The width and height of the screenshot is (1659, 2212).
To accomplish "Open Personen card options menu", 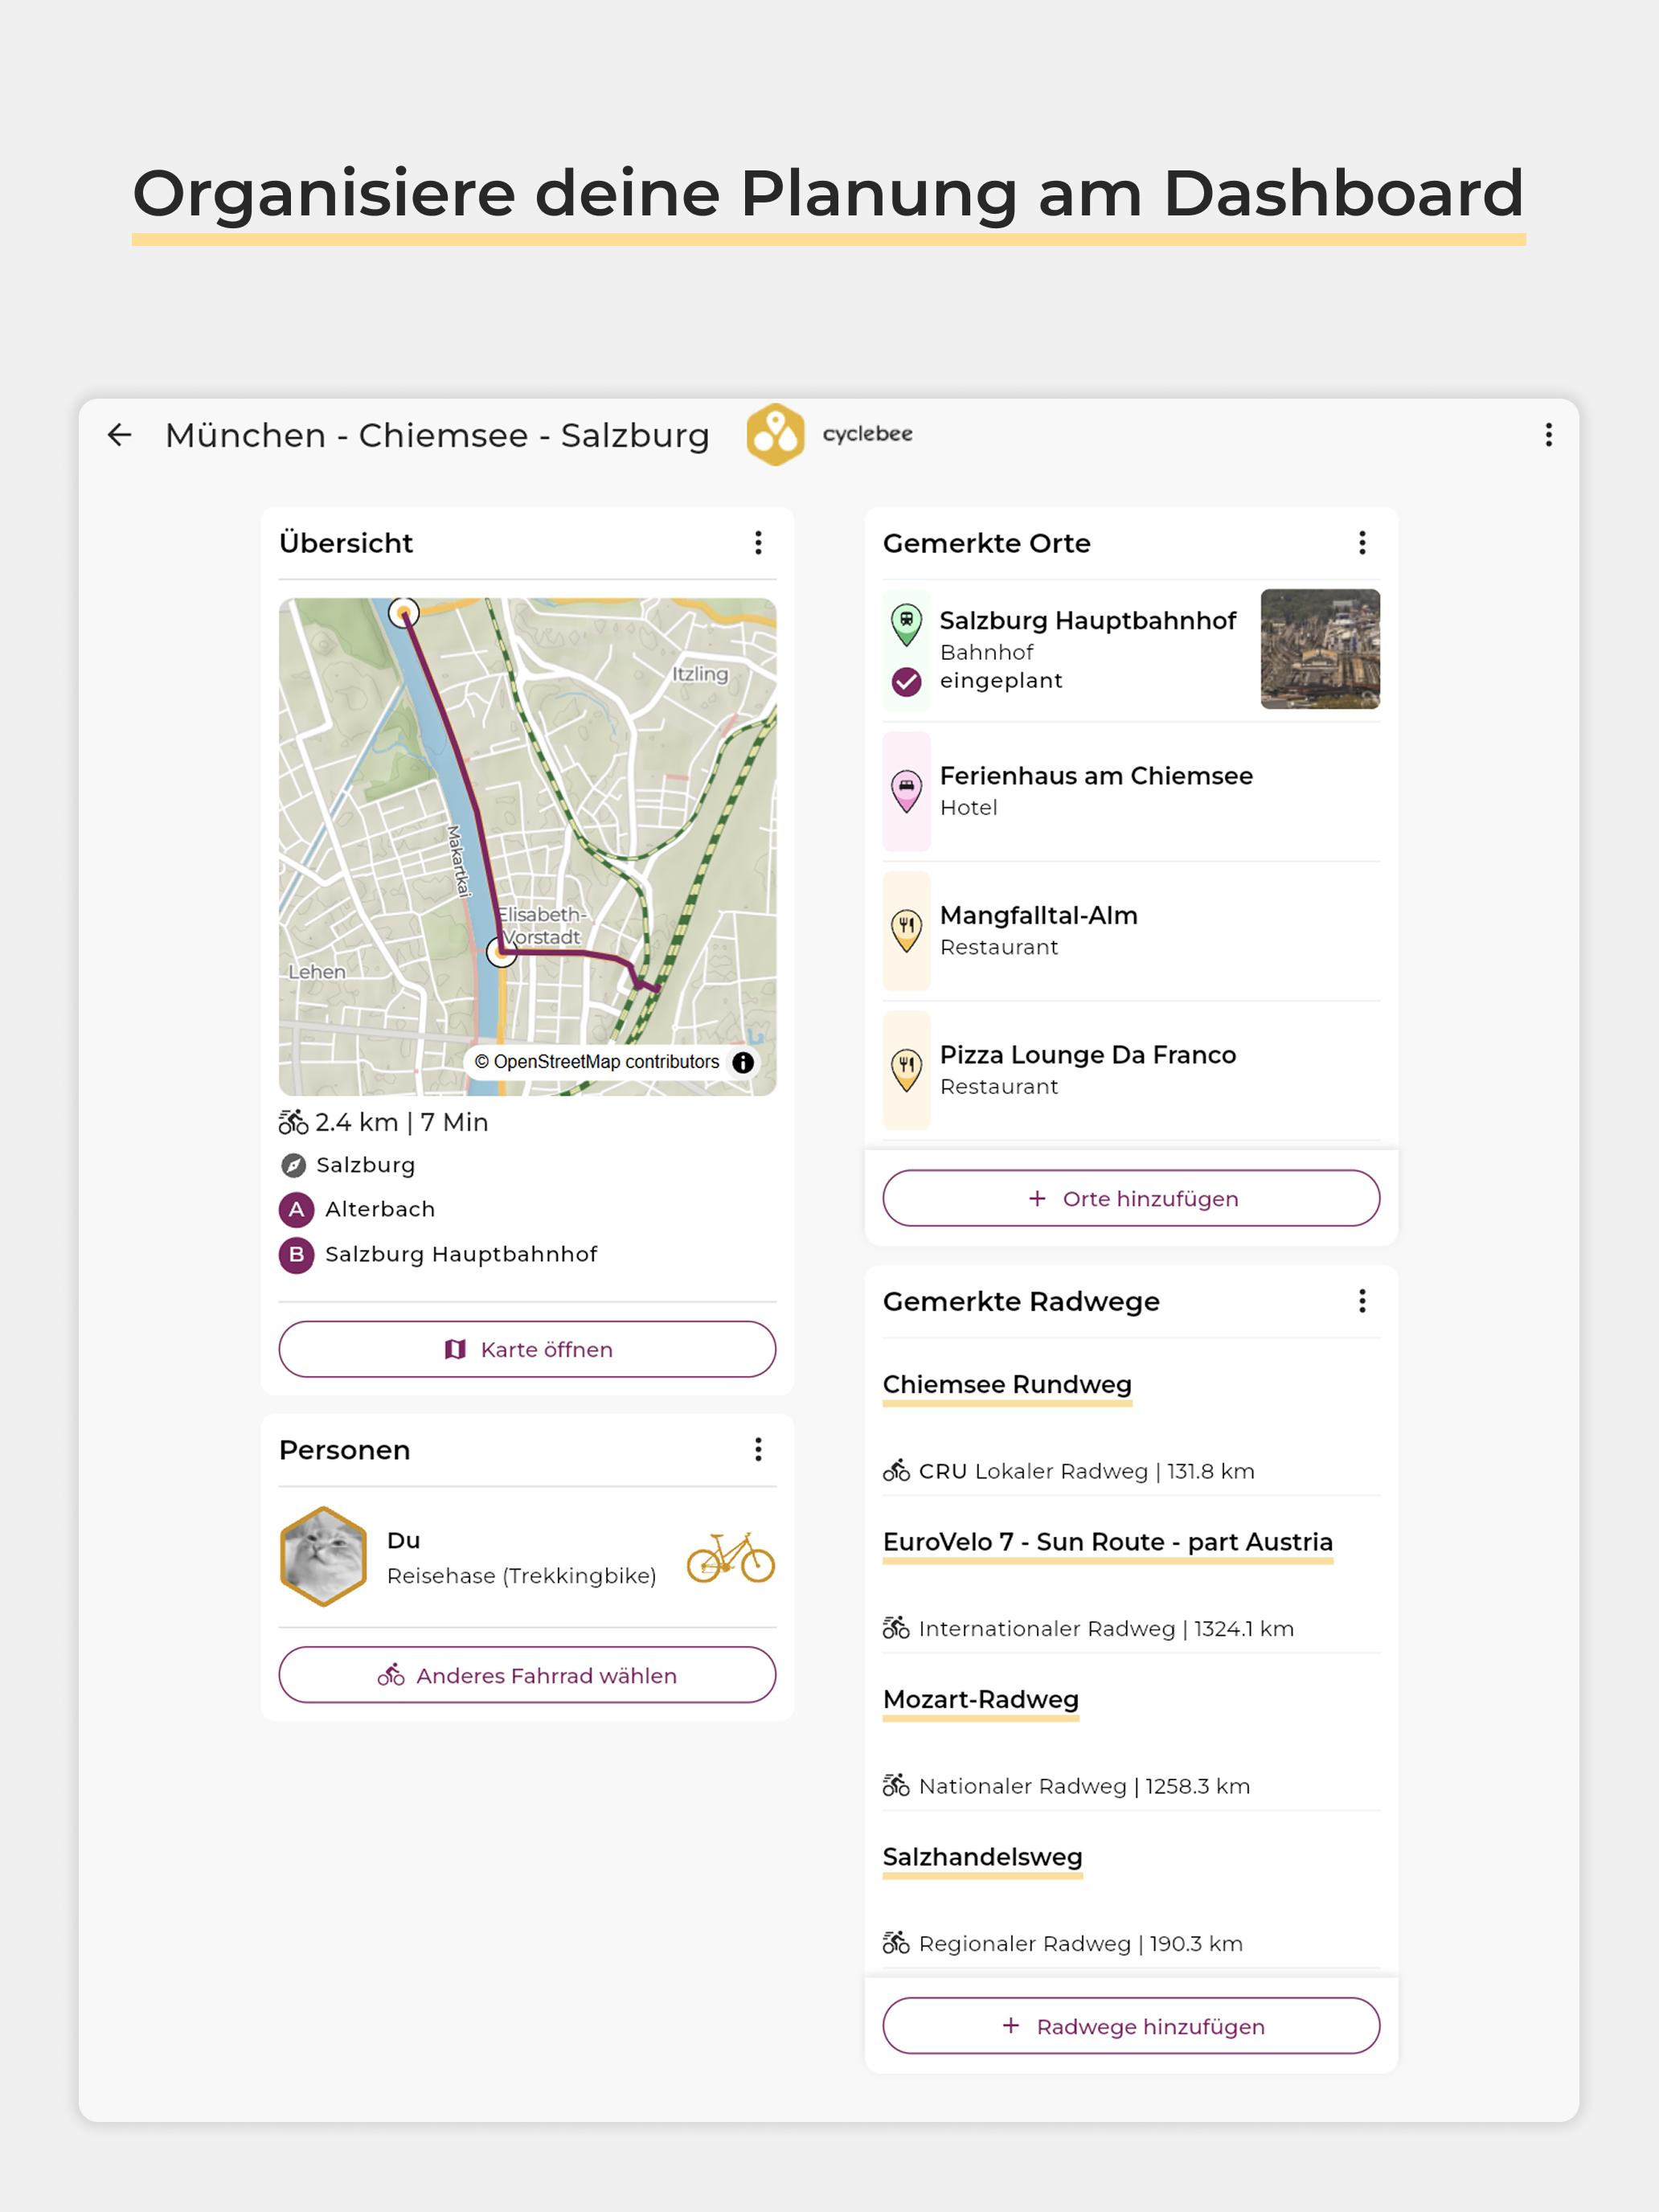I will (x=758, y=1450).
